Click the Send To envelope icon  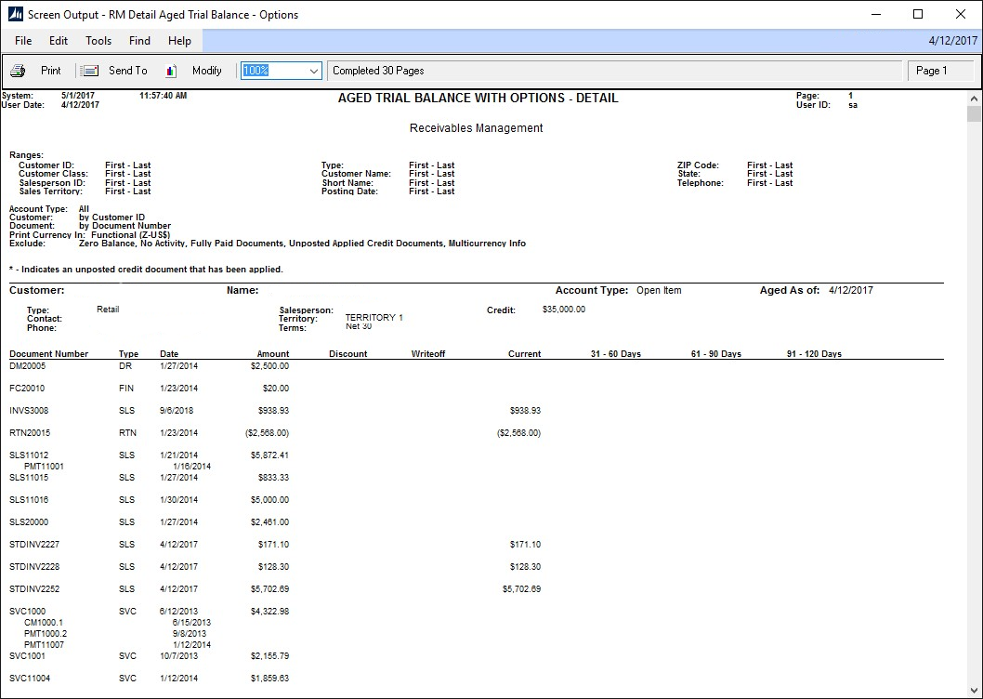89,70
